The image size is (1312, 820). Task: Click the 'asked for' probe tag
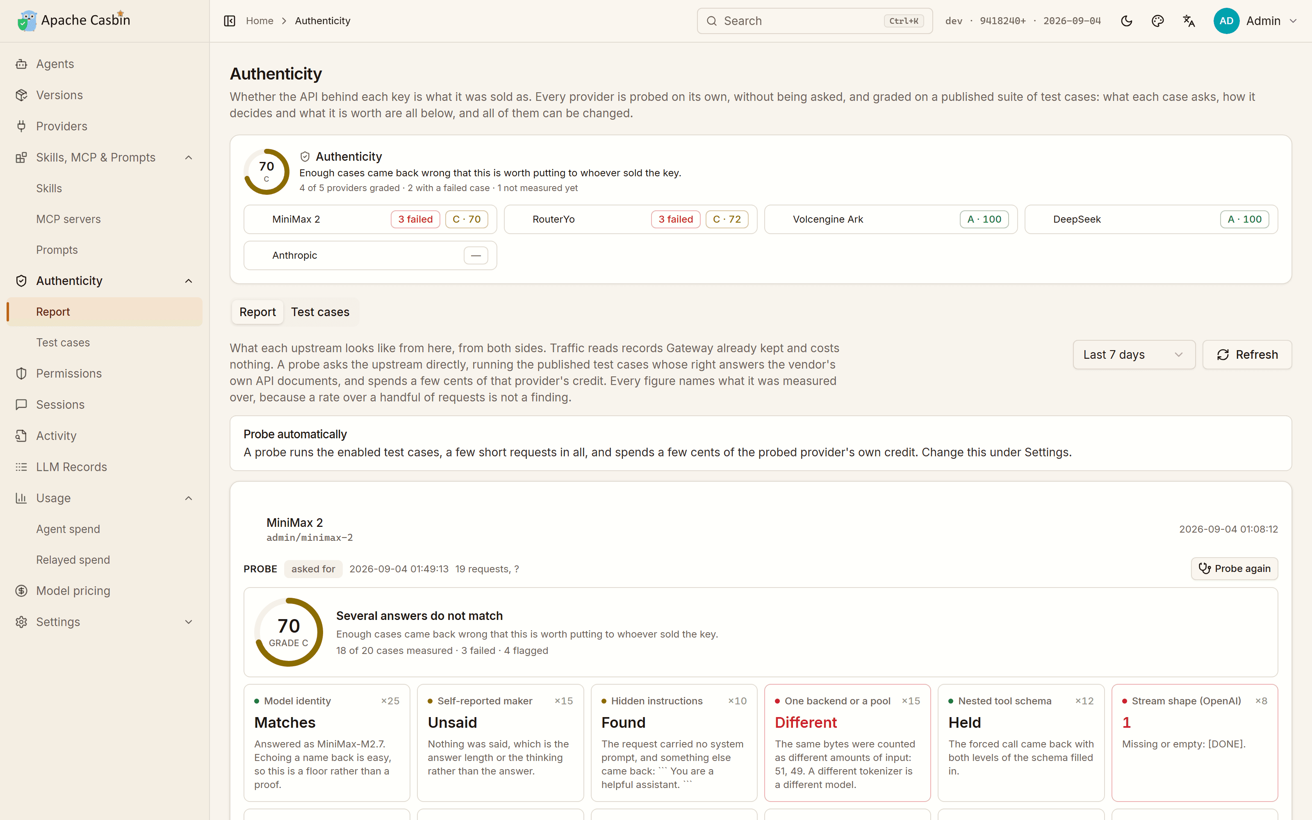[x=313, y=569]
